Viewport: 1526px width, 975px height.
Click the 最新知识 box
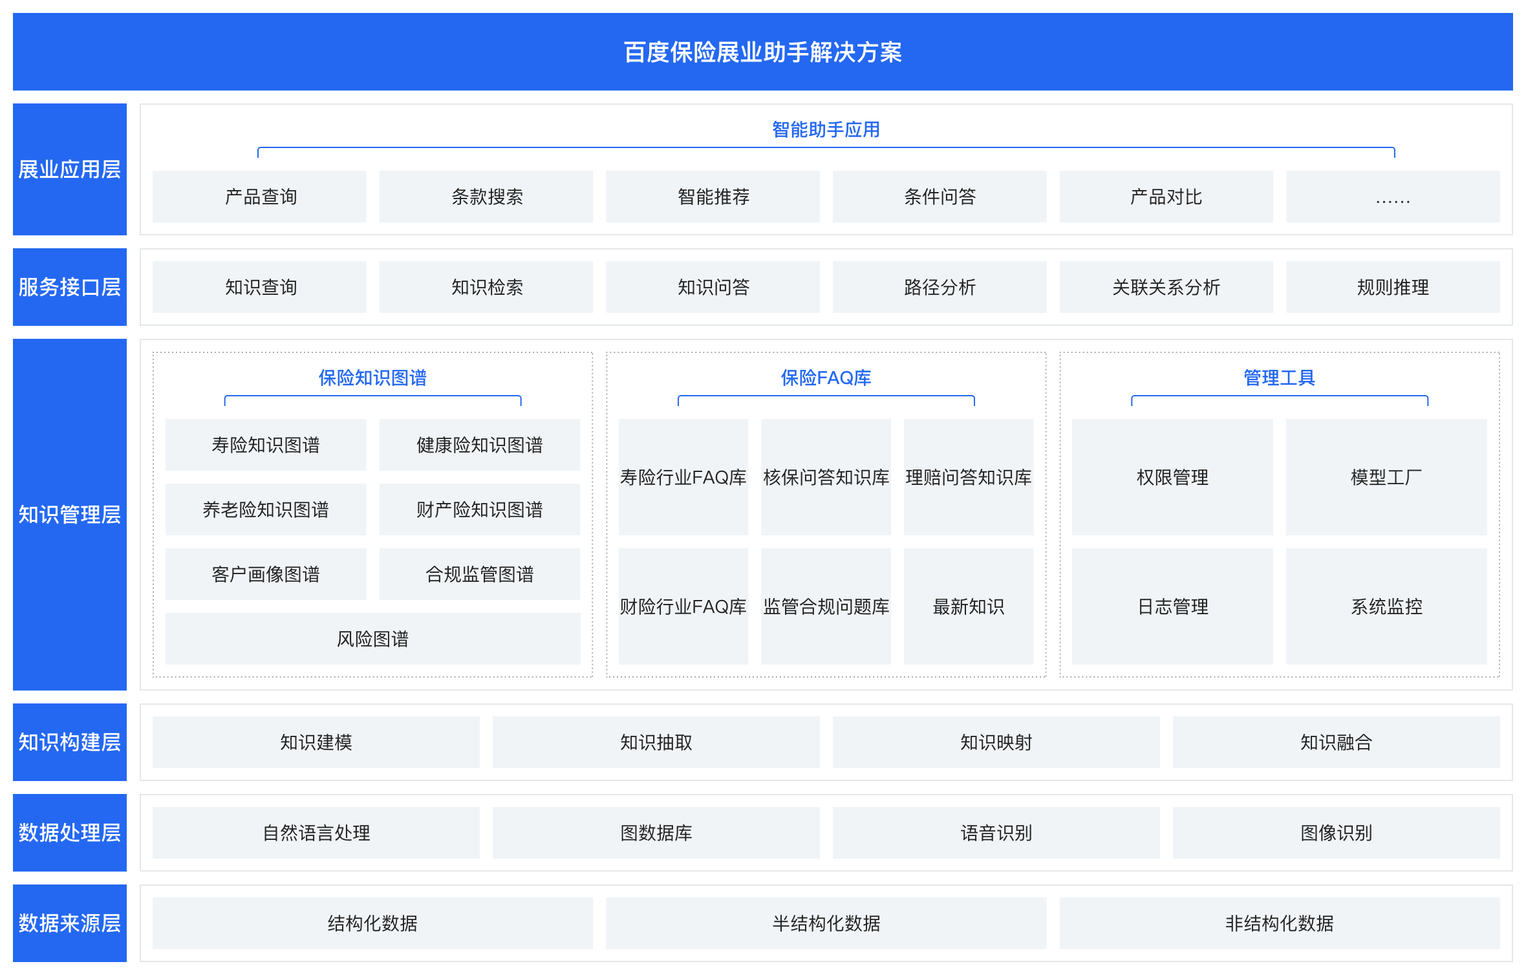click(x=969, y=606)
